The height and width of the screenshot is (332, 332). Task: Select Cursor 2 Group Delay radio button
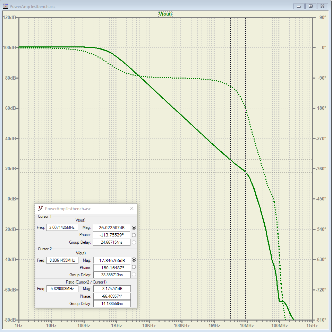tap(134, 275)
